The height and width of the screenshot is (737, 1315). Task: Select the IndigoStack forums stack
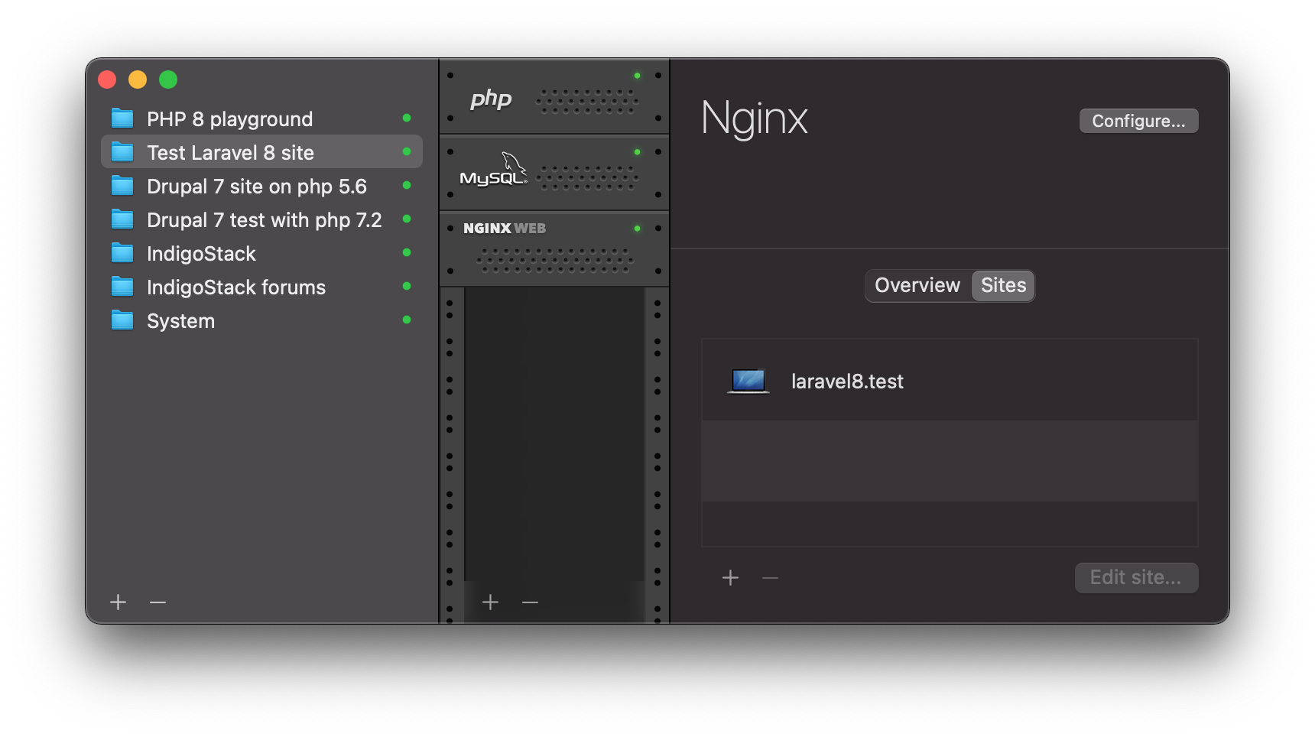coord(235,287)
